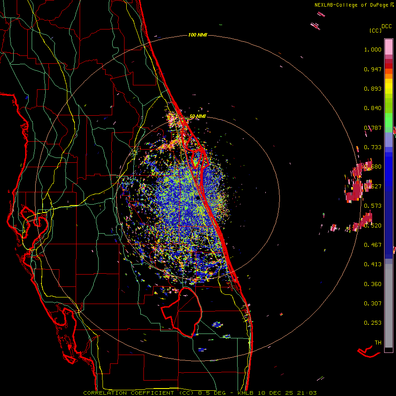
Task: Pick the dark blue swatch beside 0.573
Action: [389, 222]
